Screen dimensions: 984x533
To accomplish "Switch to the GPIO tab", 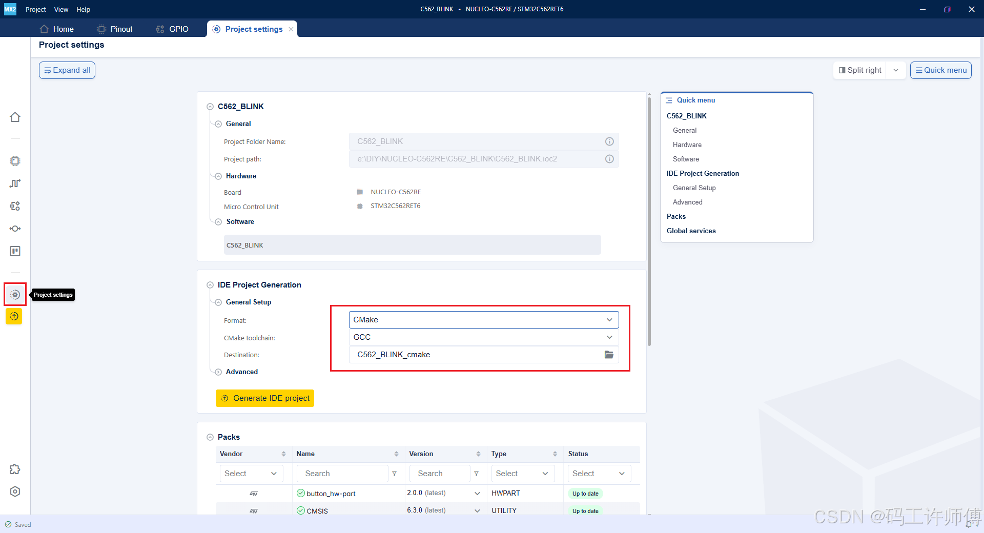I will 172,29.
